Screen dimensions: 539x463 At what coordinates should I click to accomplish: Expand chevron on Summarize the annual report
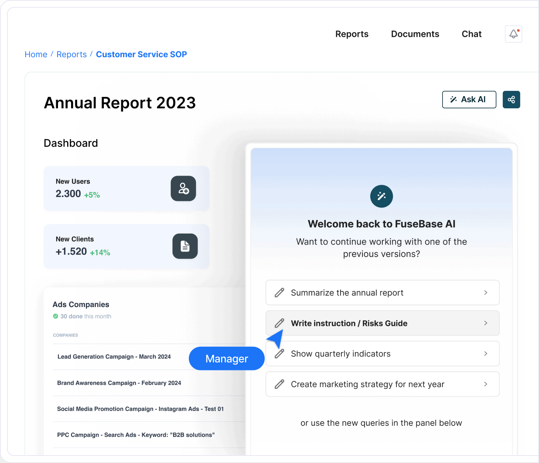click(486, 293)
